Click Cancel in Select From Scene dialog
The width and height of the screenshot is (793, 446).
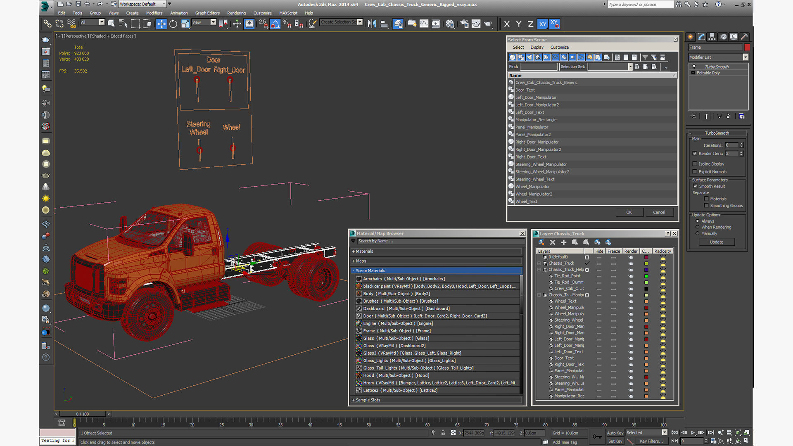[659, 212]
